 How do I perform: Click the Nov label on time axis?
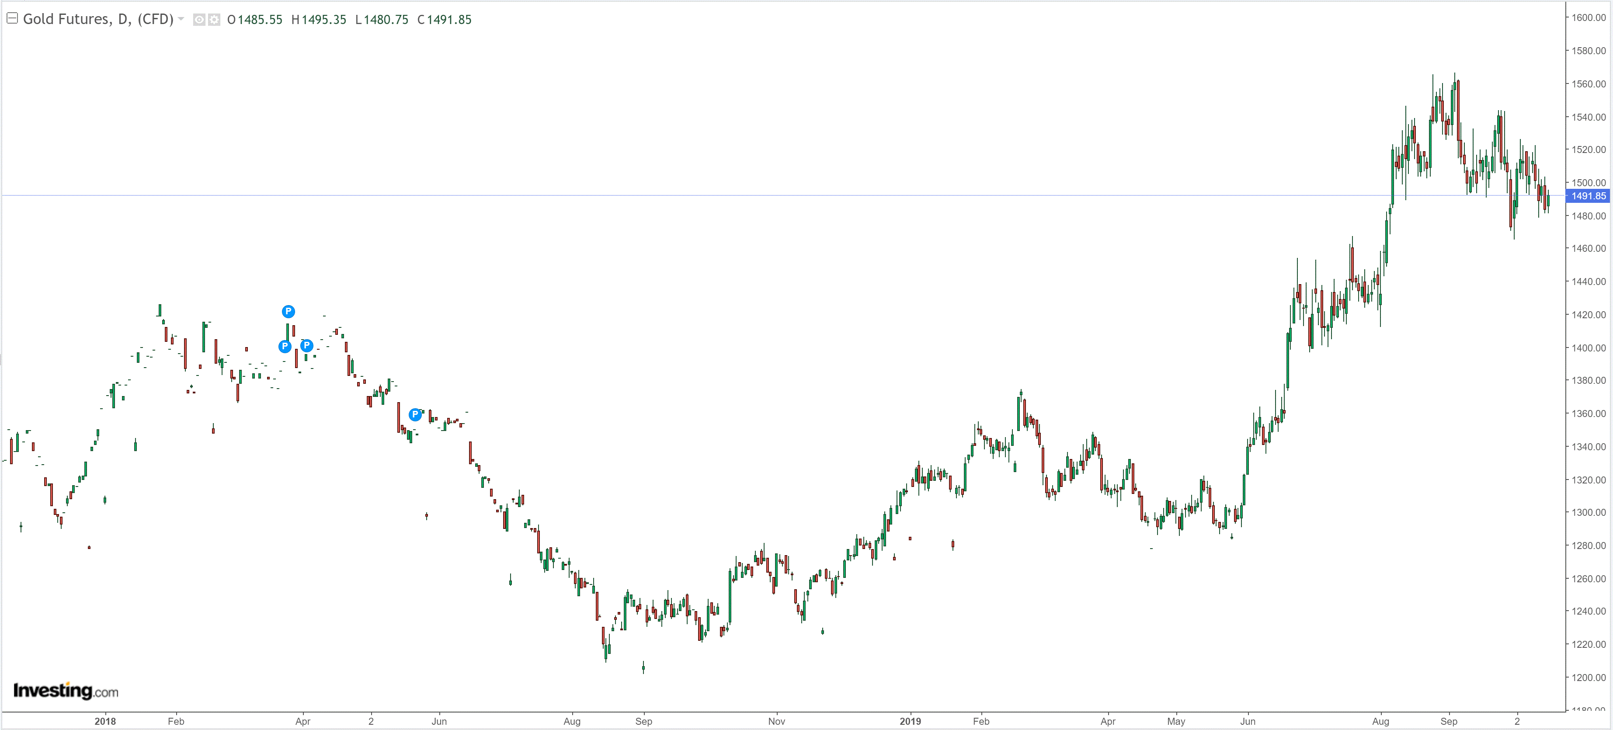(776, 721)
